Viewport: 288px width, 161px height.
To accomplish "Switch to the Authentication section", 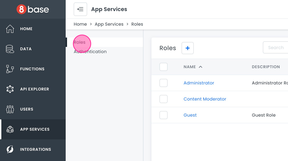I will click(90, 52).
